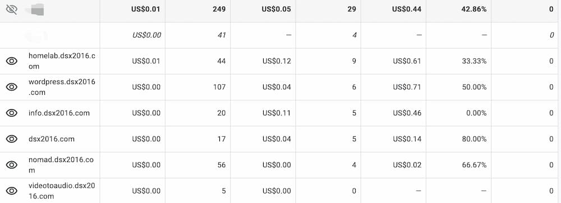Open the info.dsx2016.com site entry
This screenshot has height=203, width=561.
click(x=59, y=113)
